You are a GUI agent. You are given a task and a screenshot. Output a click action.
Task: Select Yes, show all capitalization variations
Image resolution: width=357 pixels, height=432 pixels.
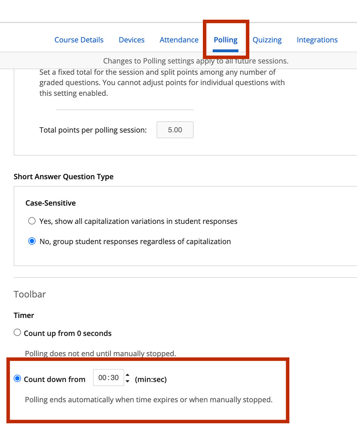(32, 221)
